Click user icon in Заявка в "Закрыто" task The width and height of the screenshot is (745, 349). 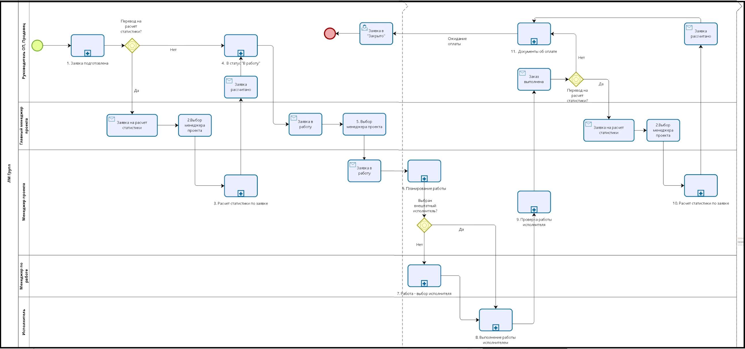coord(365,28)
